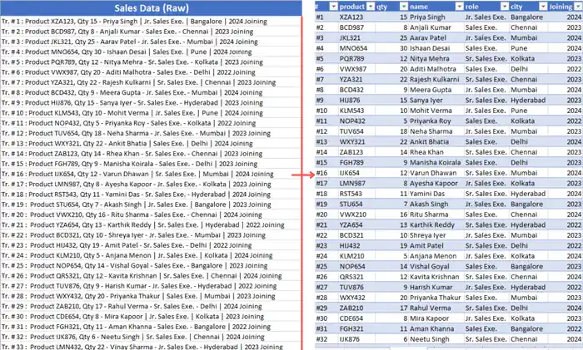The width and height of the screenshot is (583, 350).
Task: Click name cell 'Meera Gupta'
Action: coord(436,90)
